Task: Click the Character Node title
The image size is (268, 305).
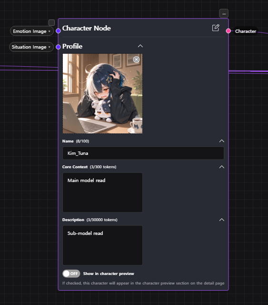Action: click(x=87, y=28)
